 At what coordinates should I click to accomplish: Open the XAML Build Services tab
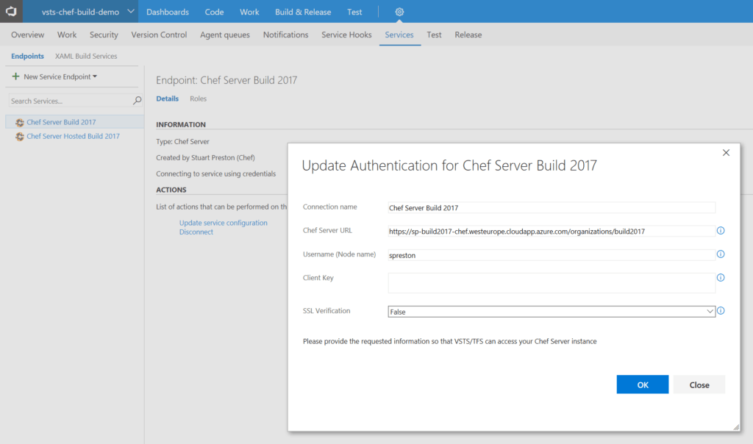tap(85, 56)
